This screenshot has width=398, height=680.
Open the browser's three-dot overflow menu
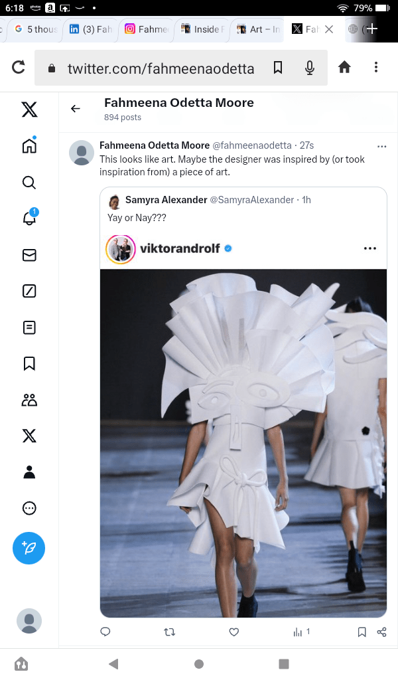376,67
